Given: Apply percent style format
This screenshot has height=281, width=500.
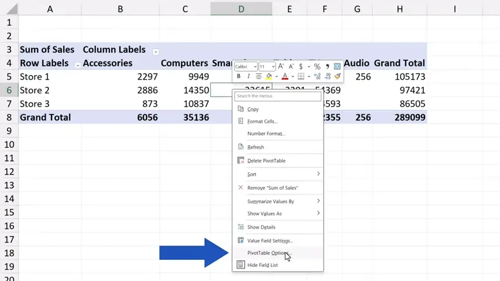Looking at the screenshot, I should click(317, 67).
